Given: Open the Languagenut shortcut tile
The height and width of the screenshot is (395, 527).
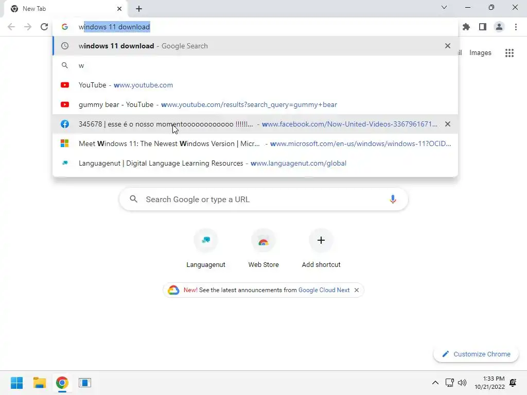Looking at the screenshot, I should coord(206,248).
